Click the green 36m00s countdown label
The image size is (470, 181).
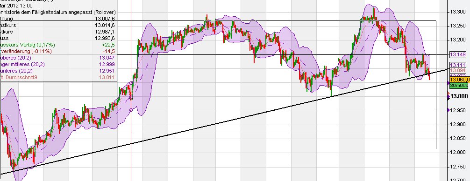(459, 86)
